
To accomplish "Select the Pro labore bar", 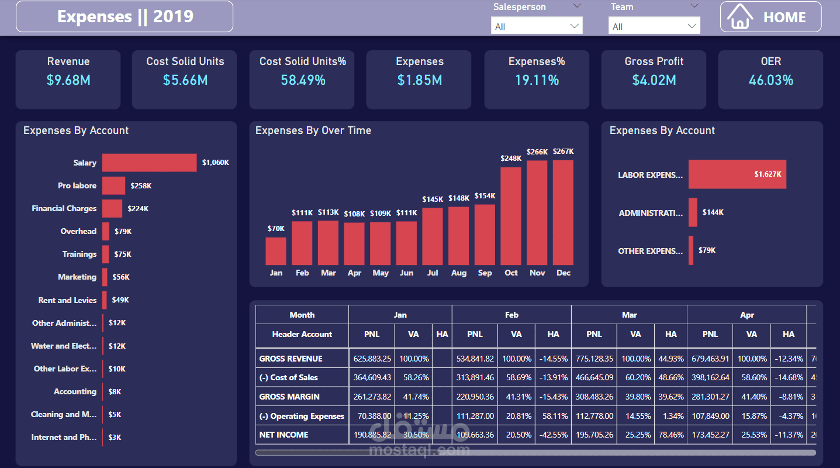I will 113,185.
